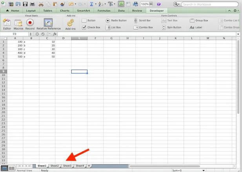Viewport: 242px width, 172px height.
Task: Open the Review ribbon tab
Action: (x=137, y=11)
